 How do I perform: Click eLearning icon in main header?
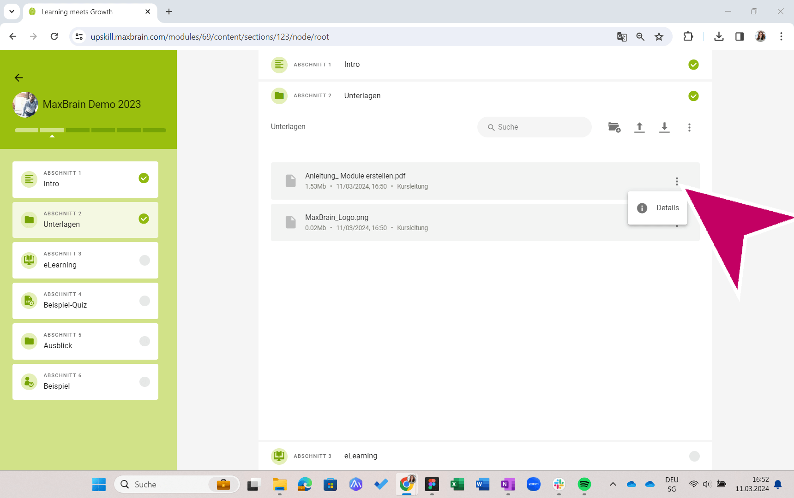(279, 456)
